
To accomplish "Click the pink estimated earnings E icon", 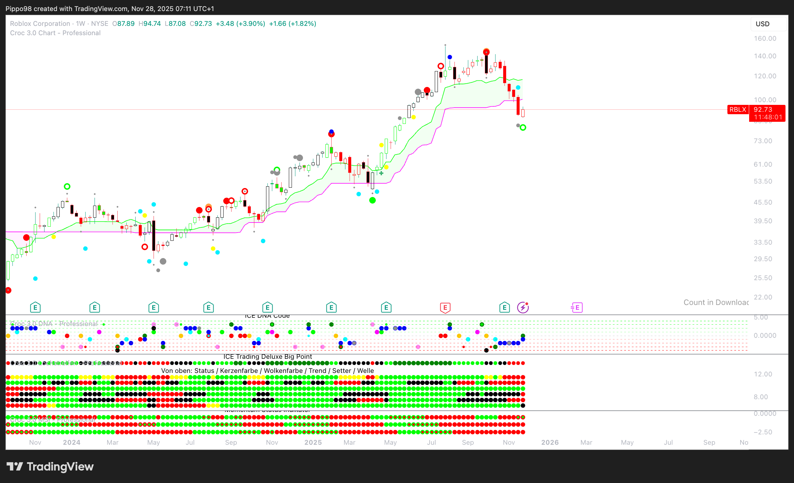I will [577, 307].
